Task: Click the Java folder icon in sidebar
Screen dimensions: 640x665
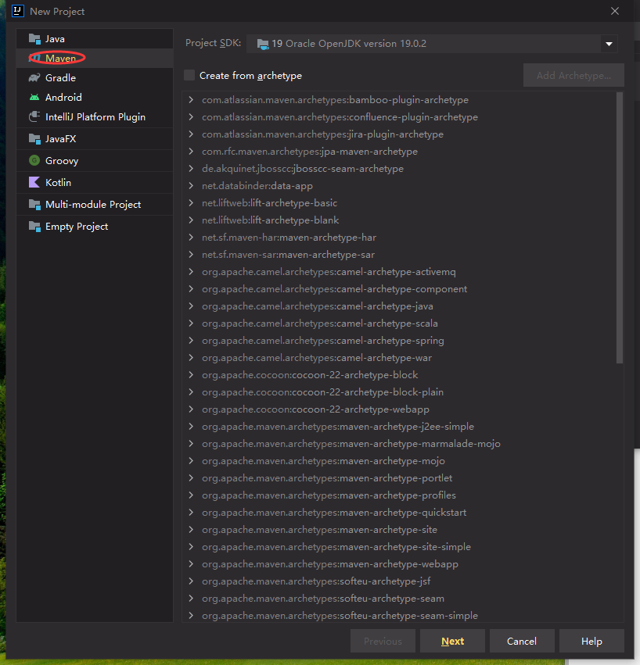Action: point(34,39)
